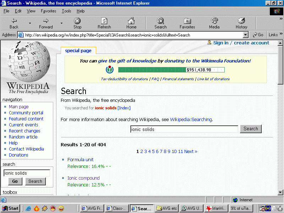284x213 pixels.
Task: Open the orange arrows Quick Launch icon
Action: (45, 208)
